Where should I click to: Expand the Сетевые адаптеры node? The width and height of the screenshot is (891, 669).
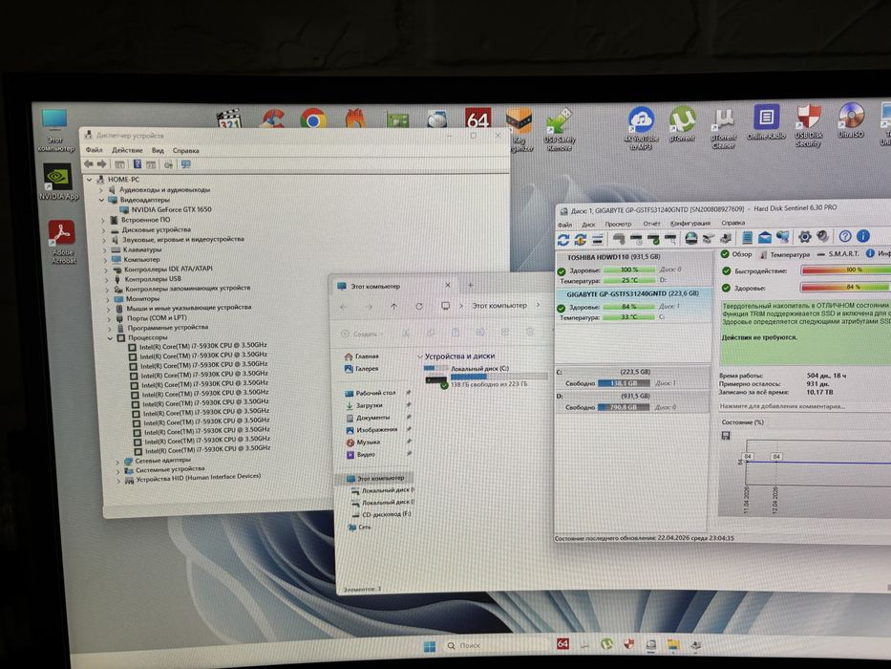tap(117, 461)
